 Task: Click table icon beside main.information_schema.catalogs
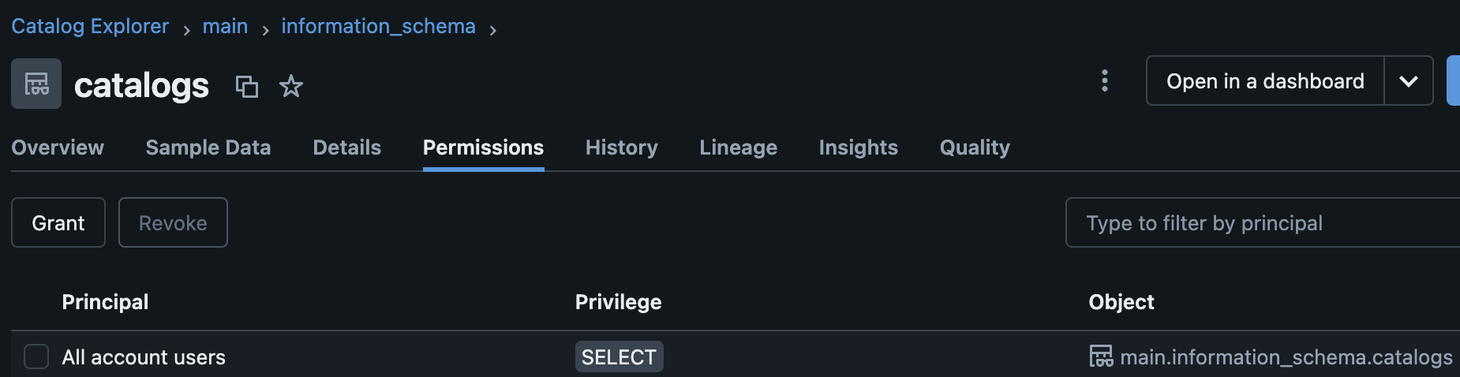pos(1101,356)
